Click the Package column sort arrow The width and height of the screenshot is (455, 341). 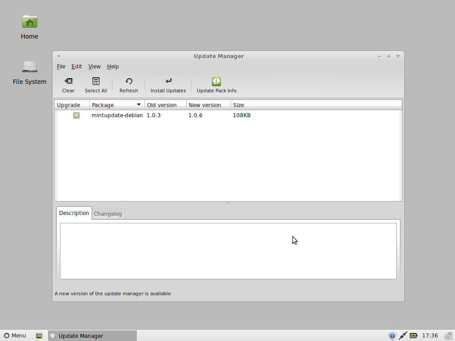[139, 105]
